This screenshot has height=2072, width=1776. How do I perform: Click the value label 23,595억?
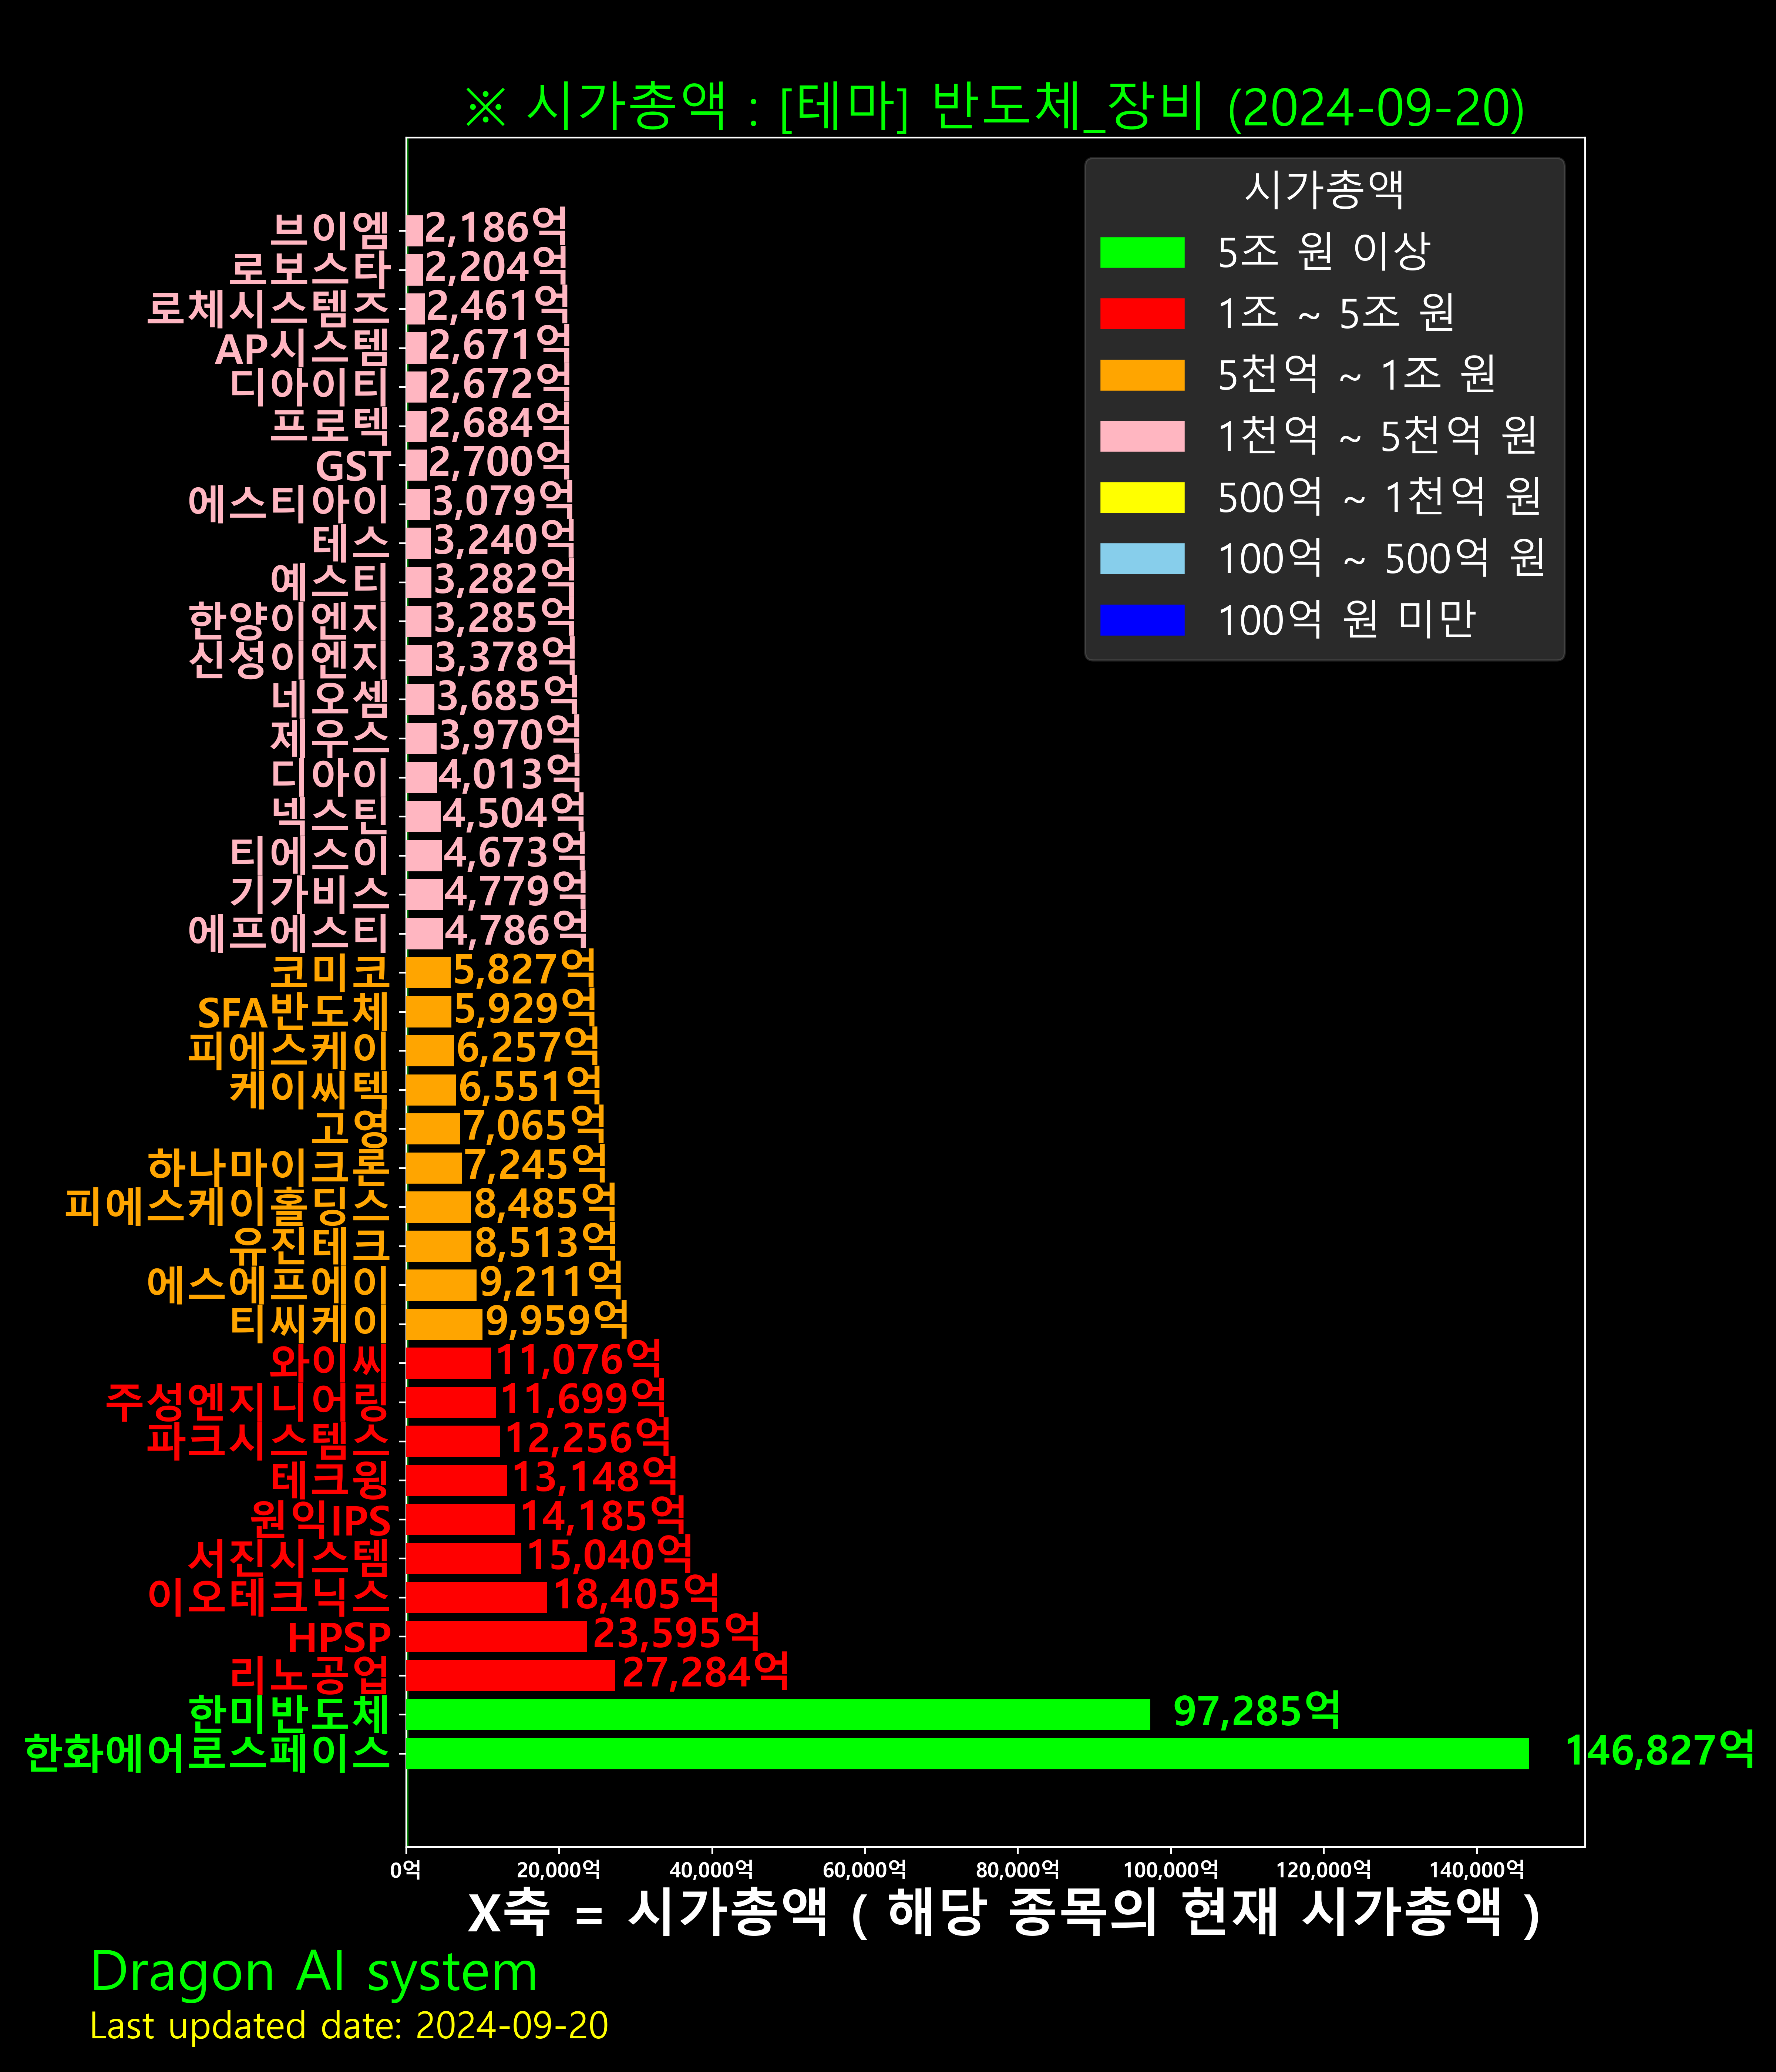[676, 1633]
